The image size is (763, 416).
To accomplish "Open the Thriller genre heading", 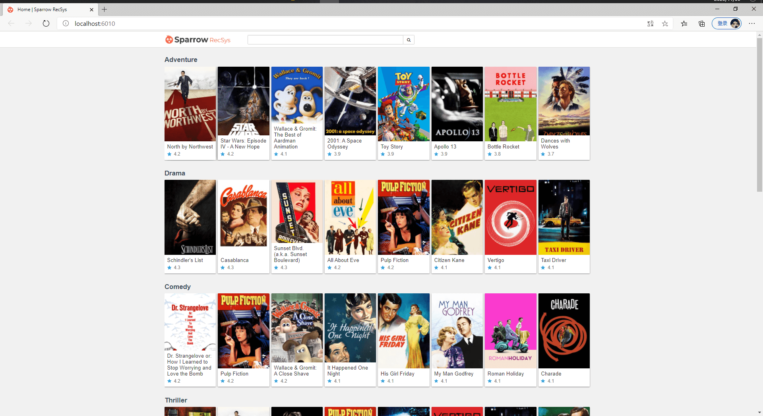I will tap(176, 400).
